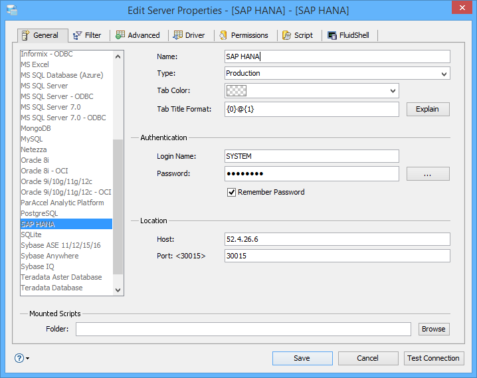Click the Password field
This screenshot has height=378, width=477.
[x=312, y=173]
